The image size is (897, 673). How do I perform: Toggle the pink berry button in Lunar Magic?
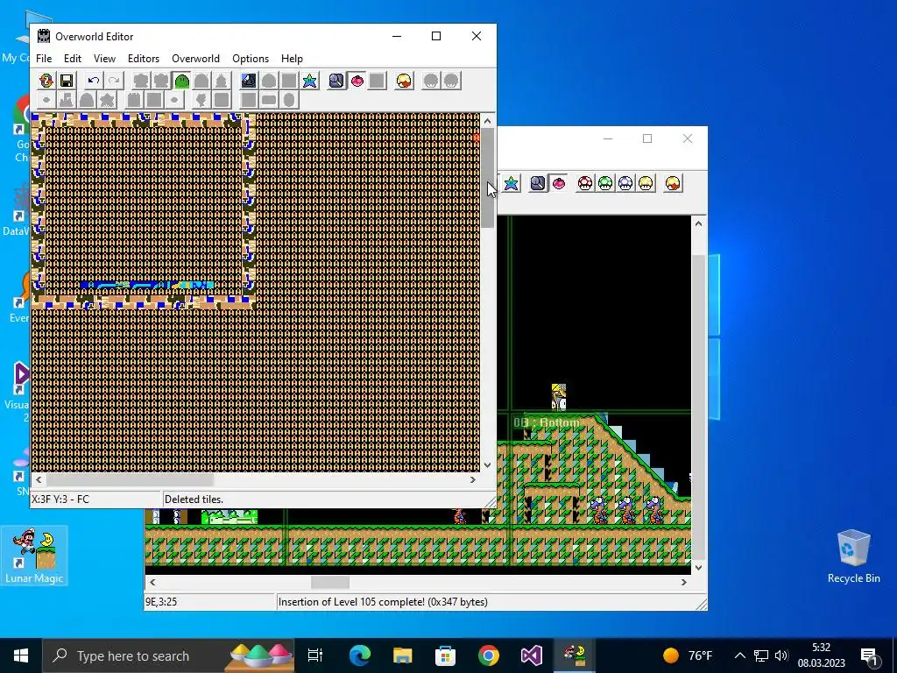[x=558, y=183]
